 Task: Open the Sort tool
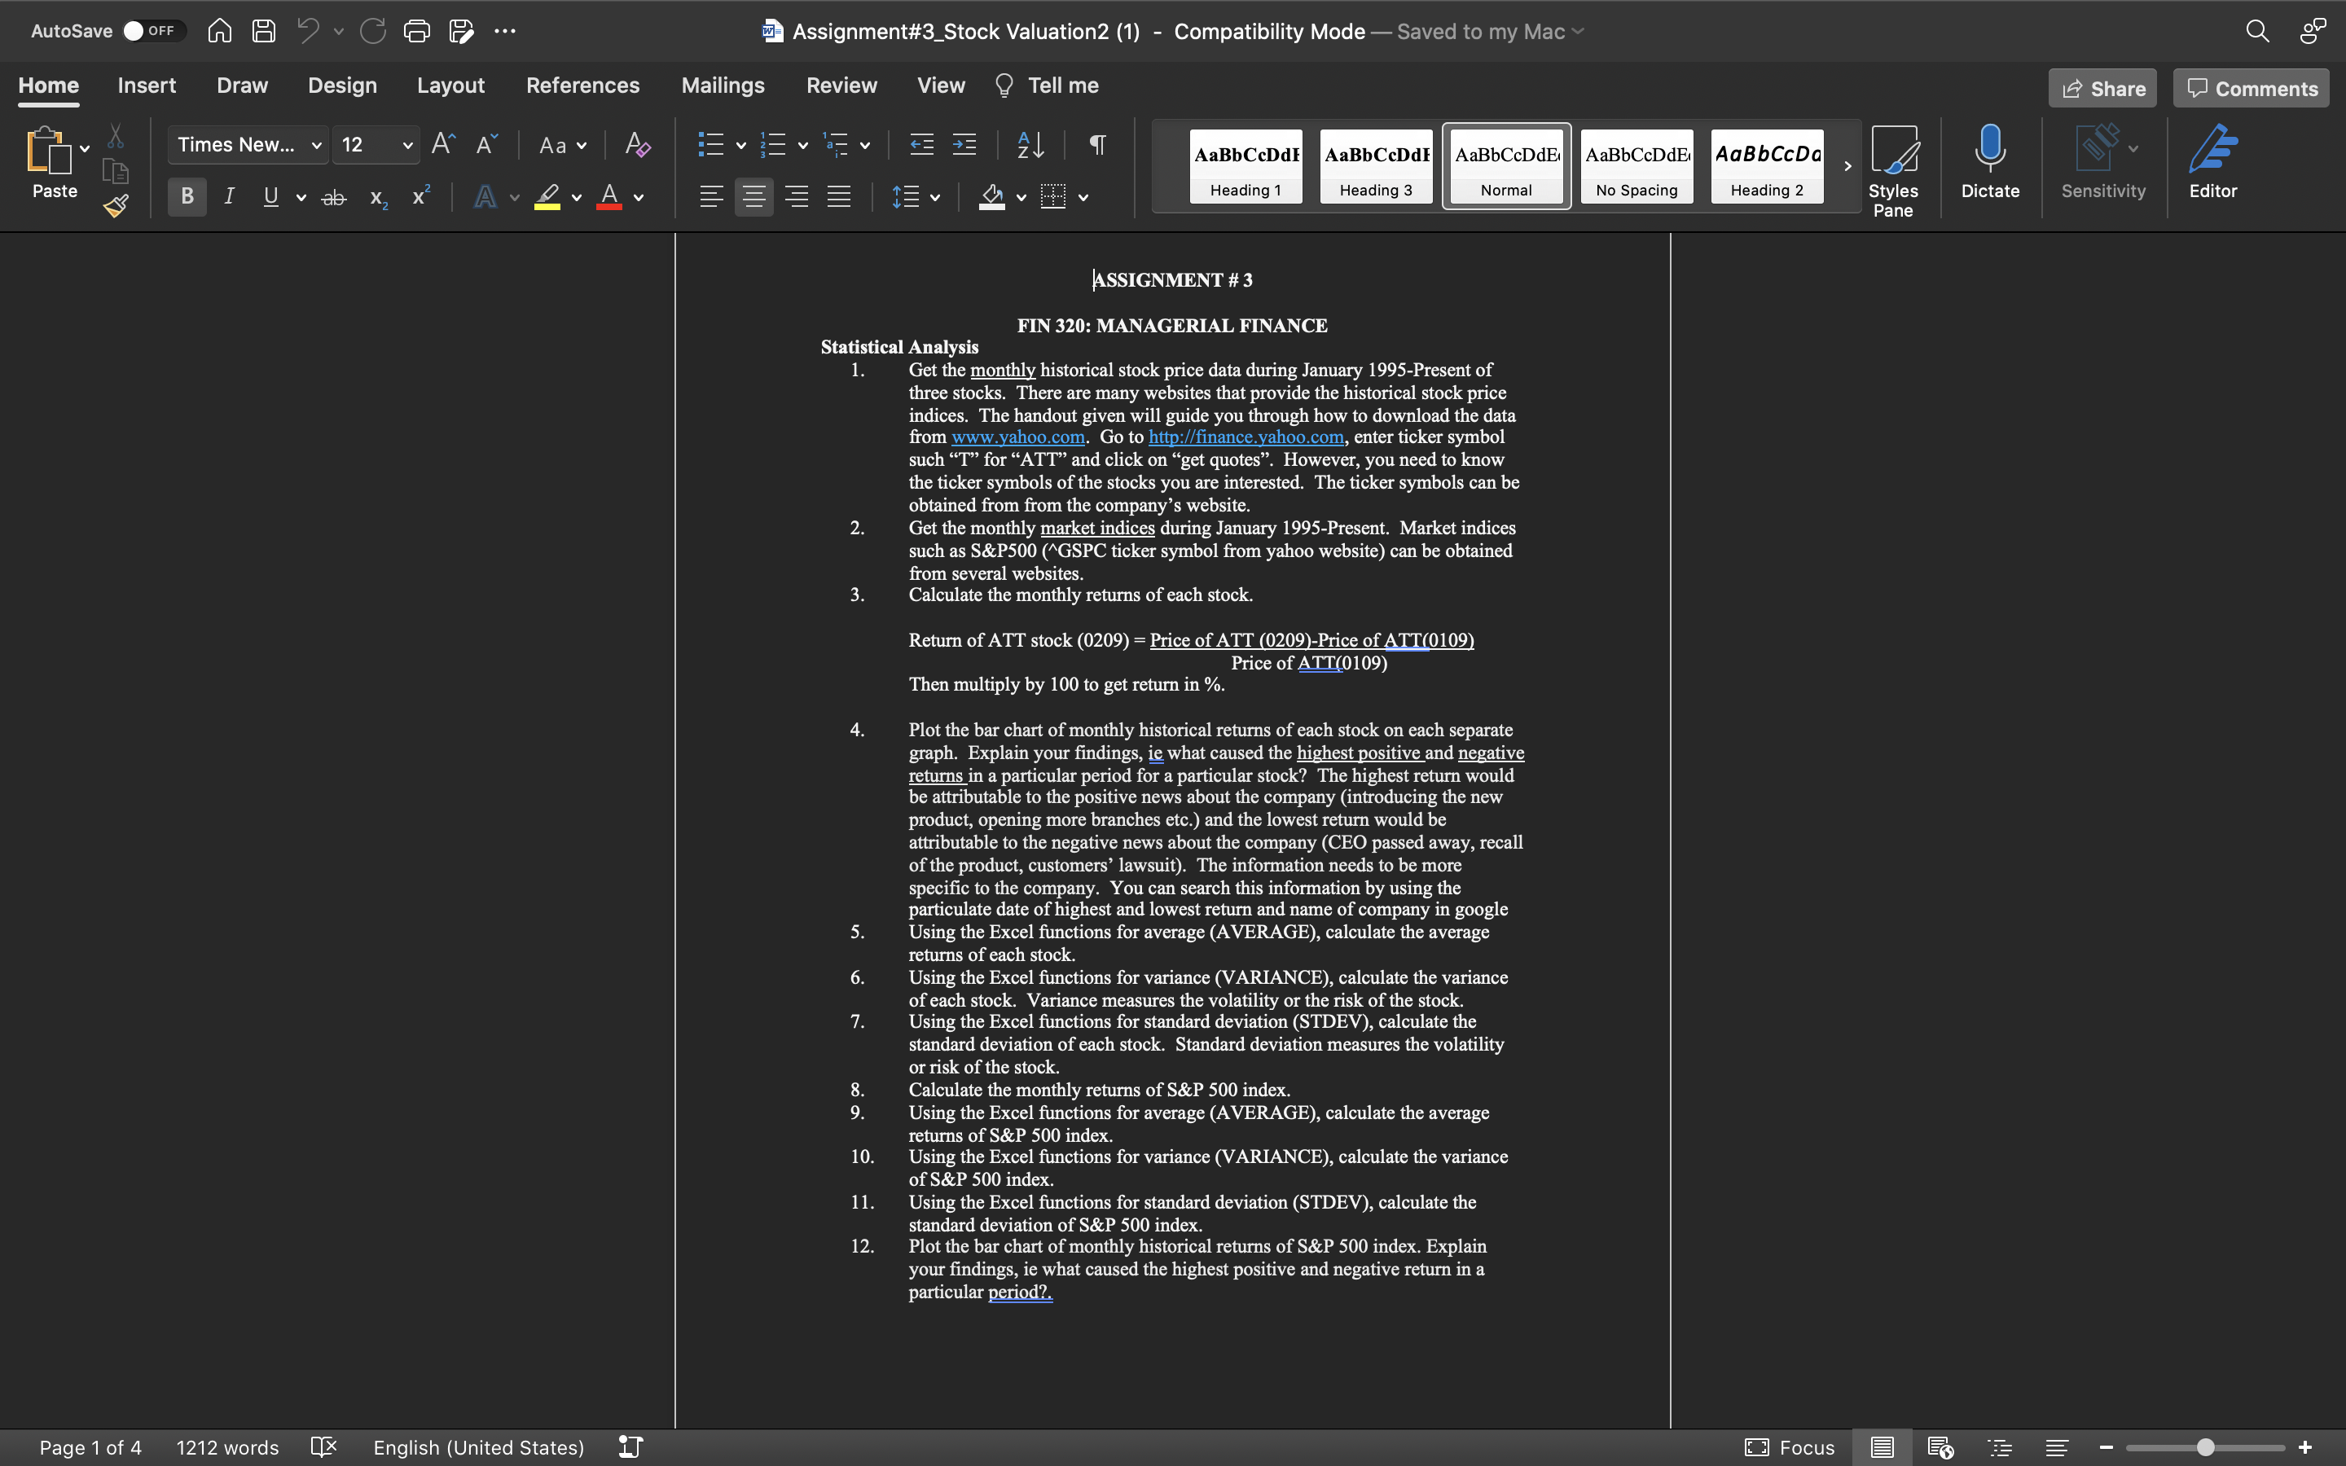coord(1030,144)
